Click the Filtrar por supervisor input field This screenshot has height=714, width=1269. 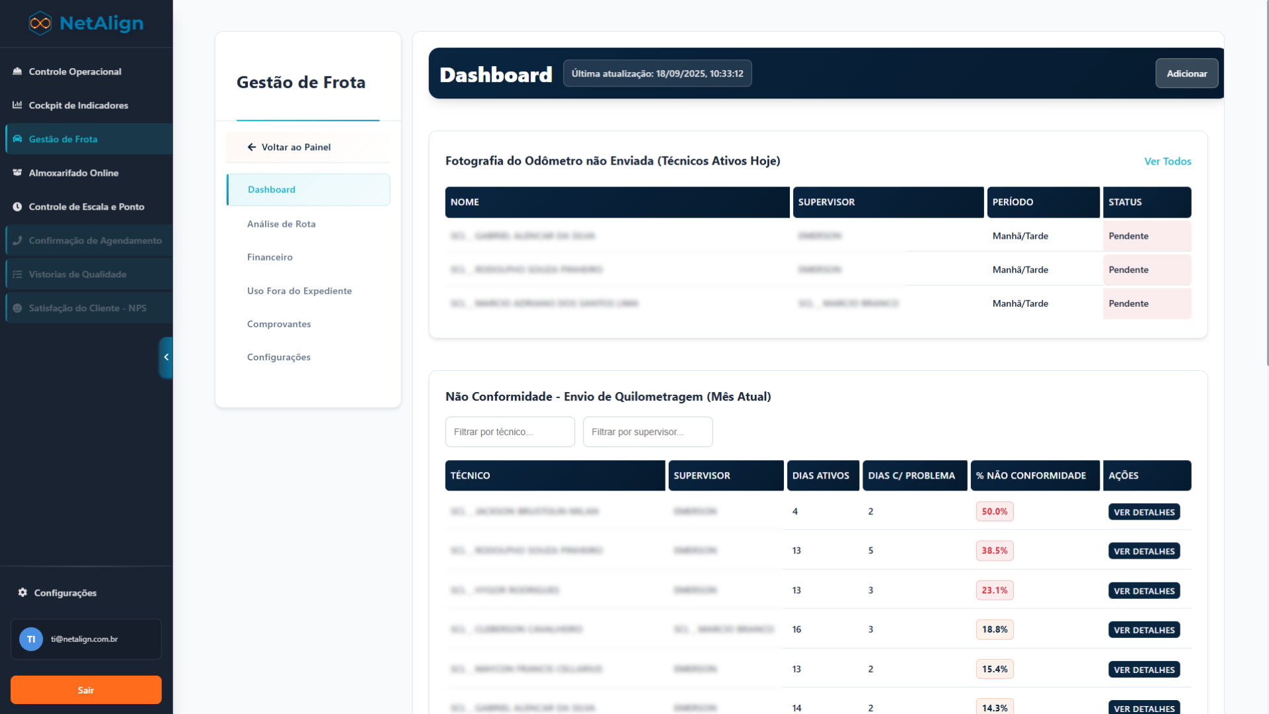click(647, 432)
